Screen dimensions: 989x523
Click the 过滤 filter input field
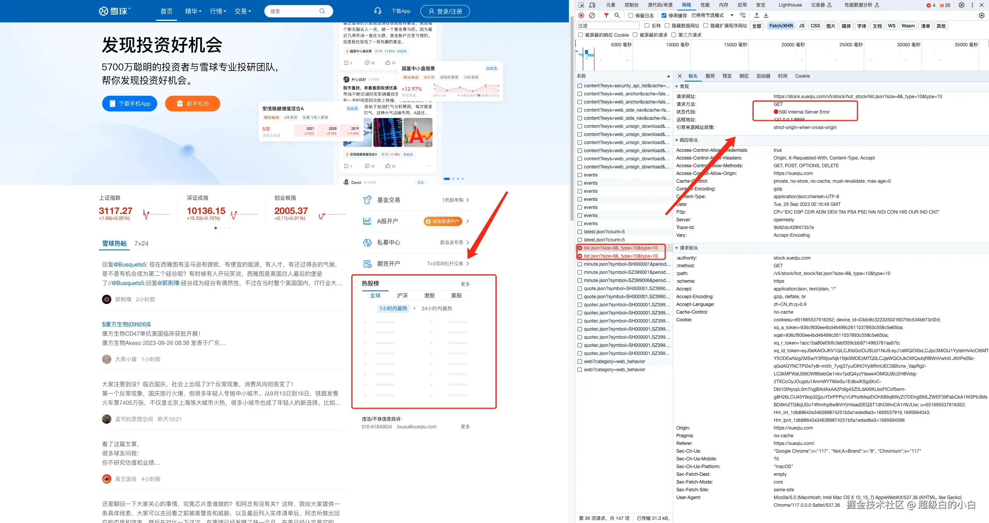pyautogui.click(x=608, y=25)
